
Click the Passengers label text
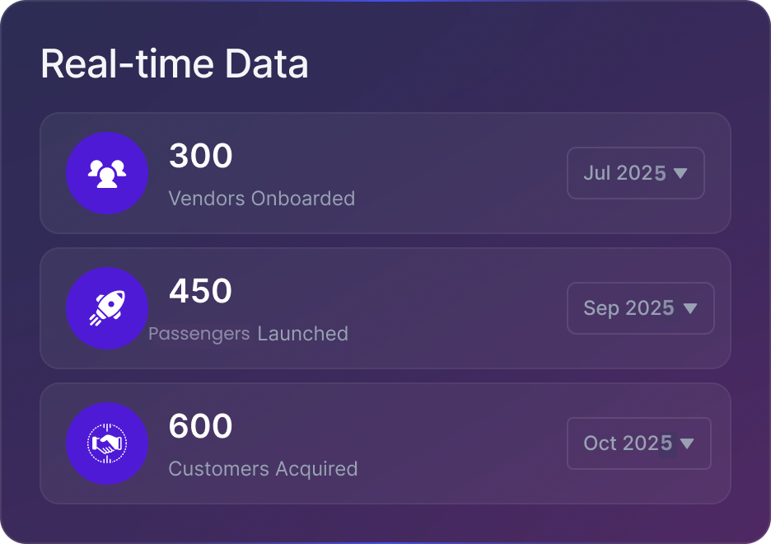199,334
